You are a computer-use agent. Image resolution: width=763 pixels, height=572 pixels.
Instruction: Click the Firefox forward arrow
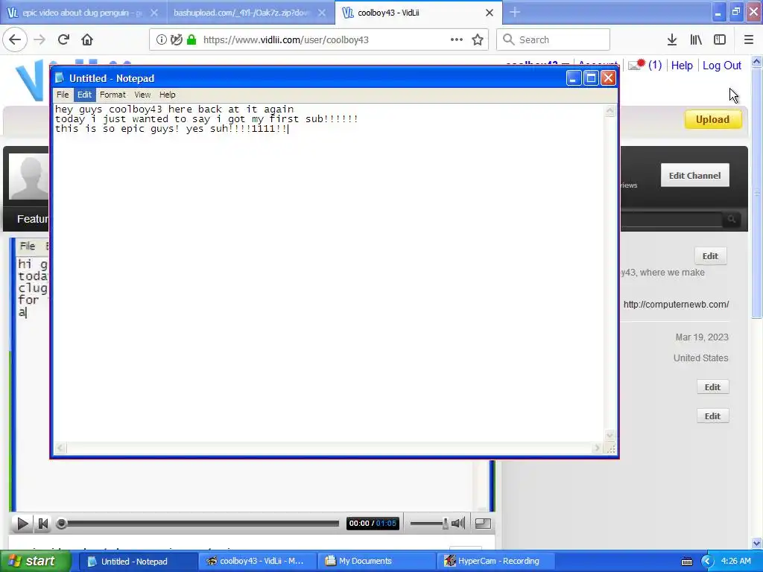pyautogui.click(x=39, y=40)
